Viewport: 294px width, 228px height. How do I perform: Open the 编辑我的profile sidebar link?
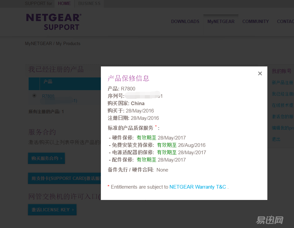283,128
